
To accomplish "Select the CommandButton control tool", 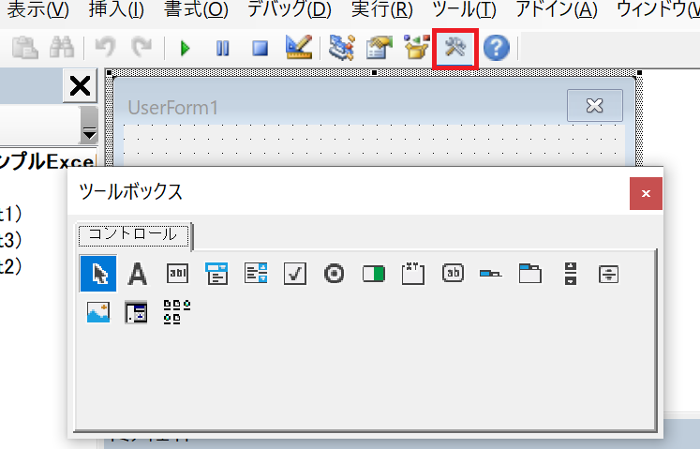I will point(453,274).
